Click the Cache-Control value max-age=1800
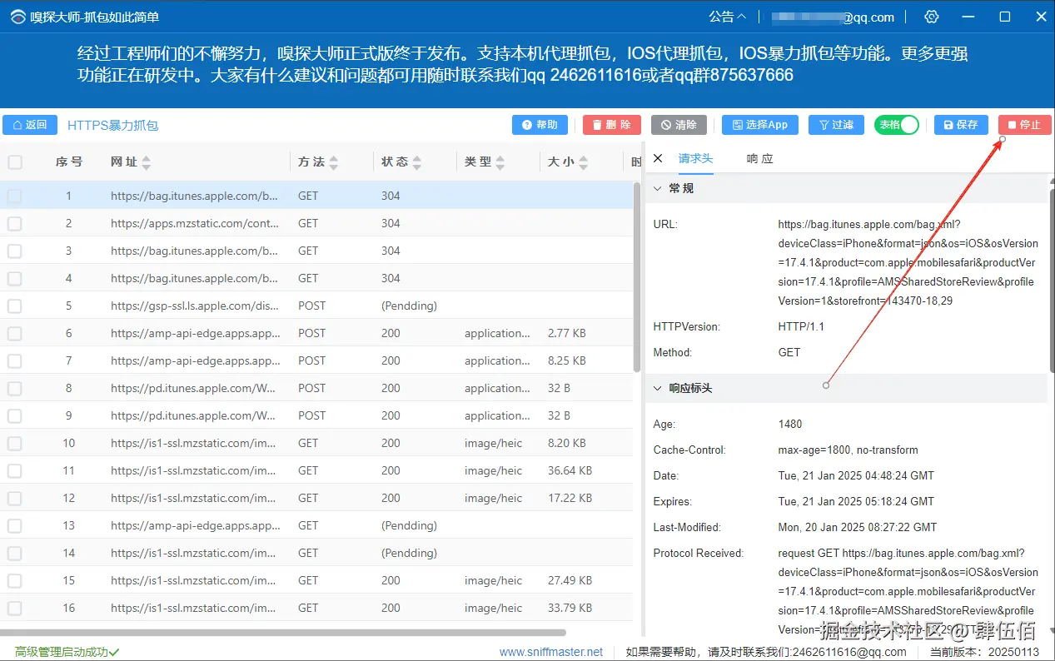1055x661 pixels. (x=848, y=450)
